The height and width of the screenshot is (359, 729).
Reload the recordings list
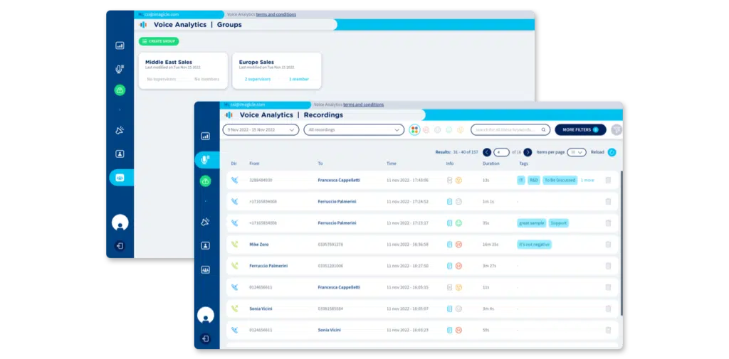612,152
